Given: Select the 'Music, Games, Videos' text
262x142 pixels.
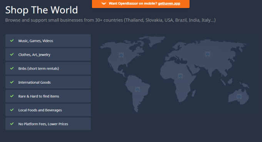Looking at the screenshot, I should (x=36, y=41).
